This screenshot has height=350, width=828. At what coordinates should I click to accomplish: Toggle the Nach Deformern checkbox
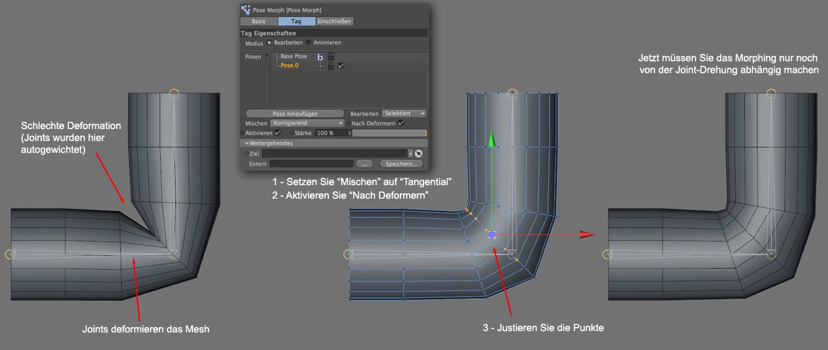coord(401,124)
